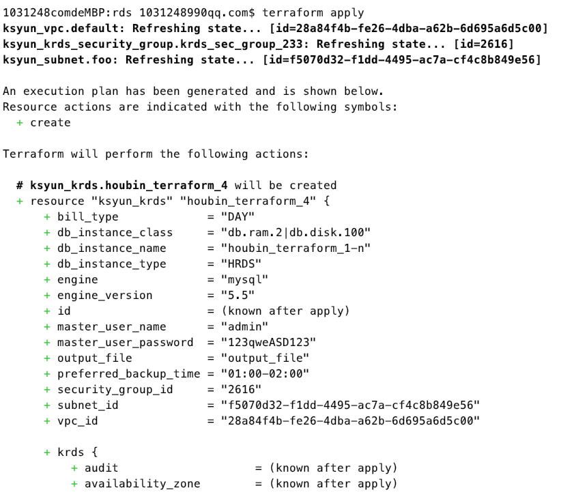The image size is (574, 499).
Task: Click the subnet_id value in the plan
Action: [x=350, y=405]
